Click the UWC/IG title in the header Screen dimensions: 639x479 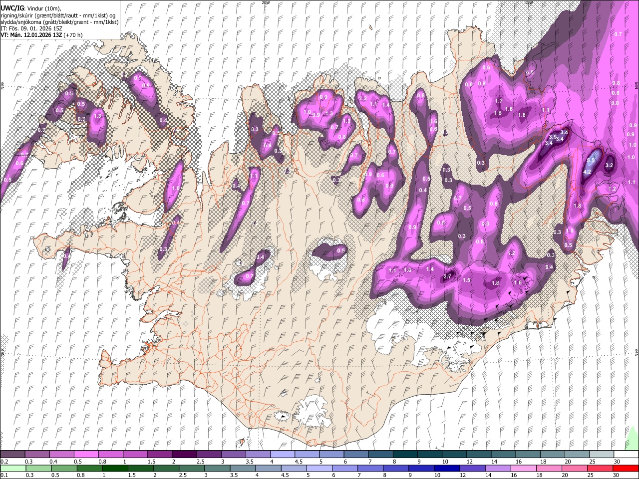coord(12,8)
